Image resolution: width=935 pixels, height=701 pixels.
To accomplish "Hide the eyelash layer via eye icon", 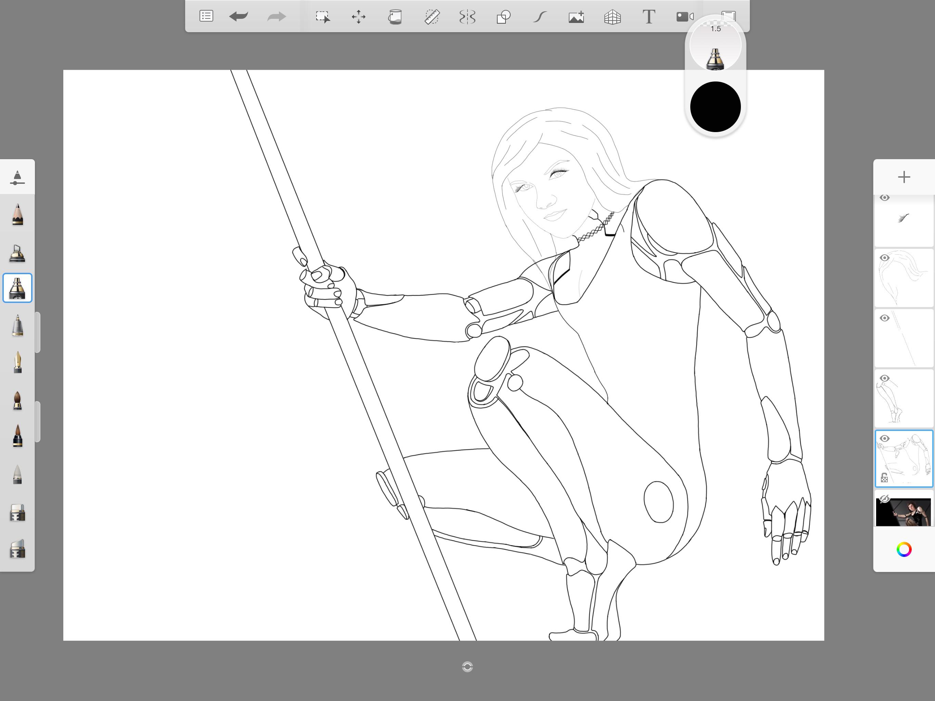I will pos(884,197).
